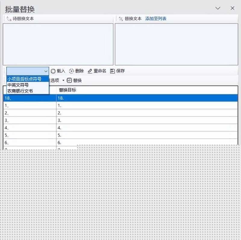The width and height of the screenshot is (241, 240).
Task: Click the 待替换文本 panel icon
Action: pyautogui.click(x=8, y=18)
